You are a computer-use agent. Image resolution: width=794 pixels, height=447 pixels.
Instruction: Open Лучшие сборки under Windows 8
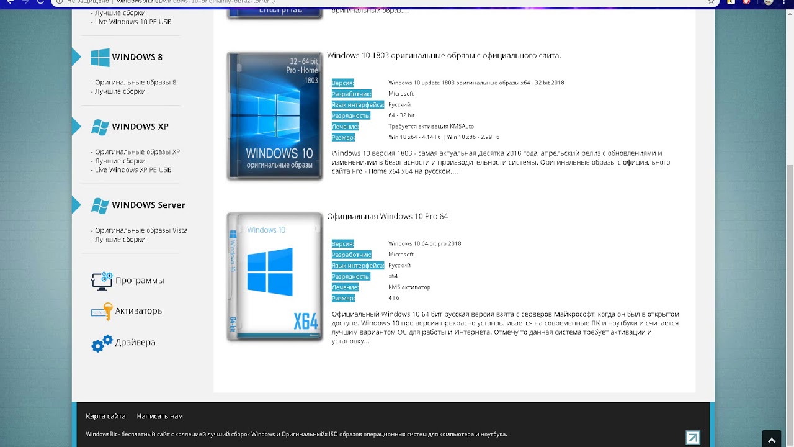click(x=120, y=91)
